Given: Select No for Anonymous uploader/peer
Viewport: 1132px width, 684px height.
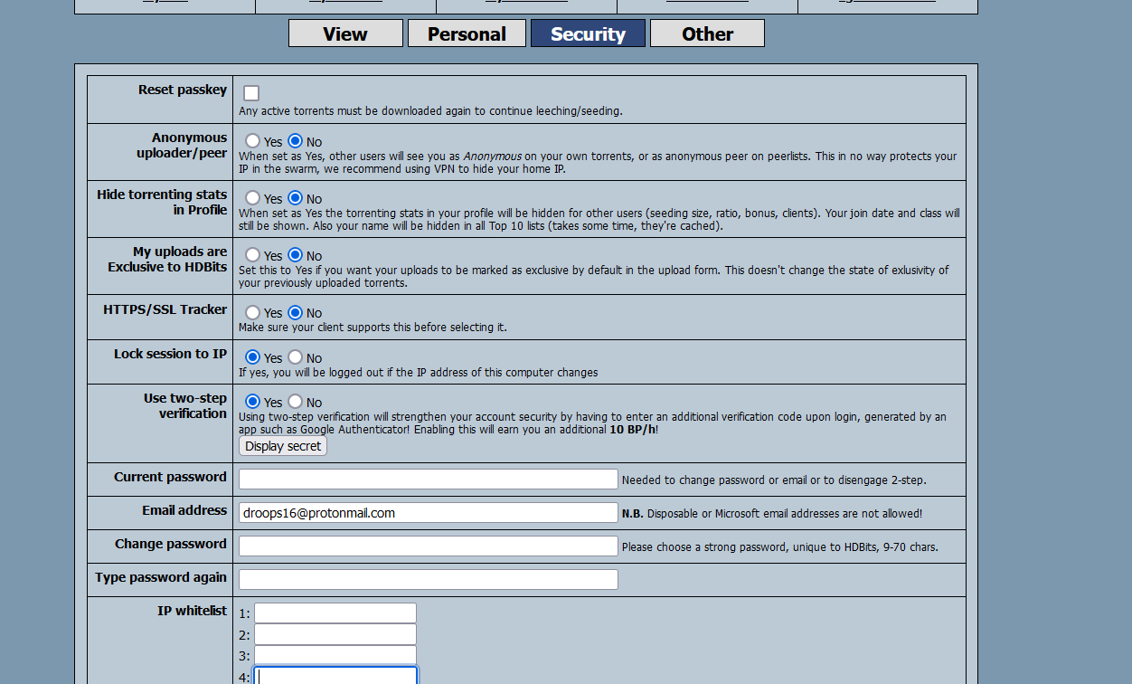Looking at the screenshot, I should (296, 141).
